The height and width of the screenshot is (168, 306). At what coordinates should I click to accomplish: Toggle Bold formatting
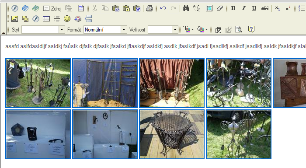(233, 8)
